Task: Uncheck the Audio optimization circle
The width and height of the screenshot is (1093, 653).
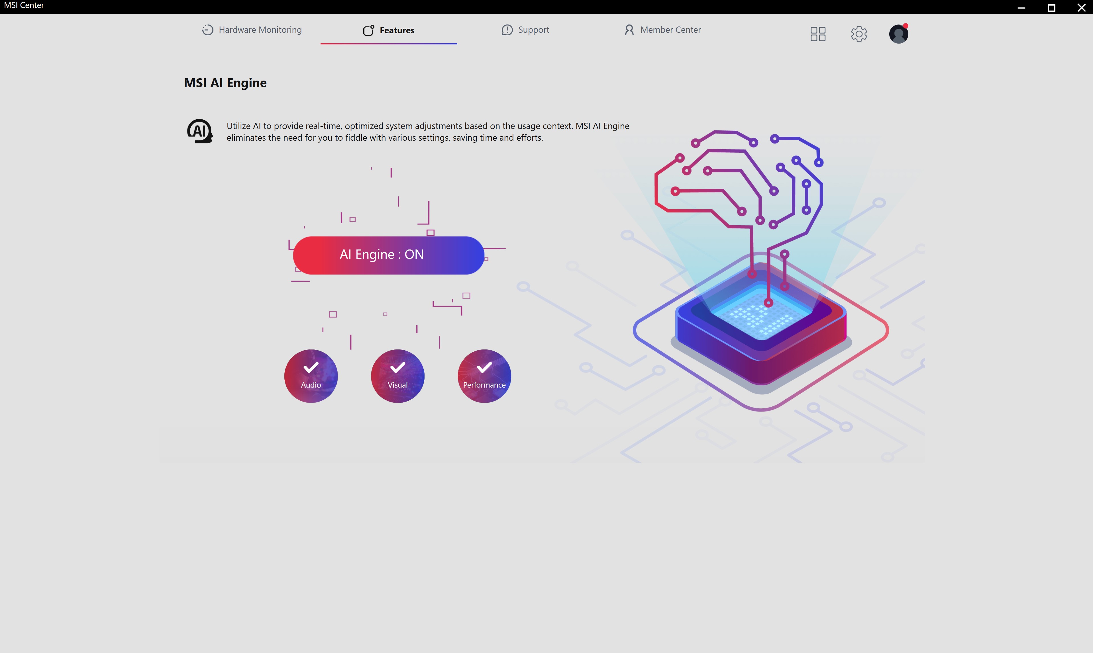Action: click(311, 376)
